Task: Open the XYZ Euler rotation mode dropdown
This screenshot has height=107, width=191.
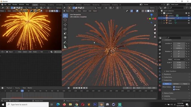Action: coord(179,59)
